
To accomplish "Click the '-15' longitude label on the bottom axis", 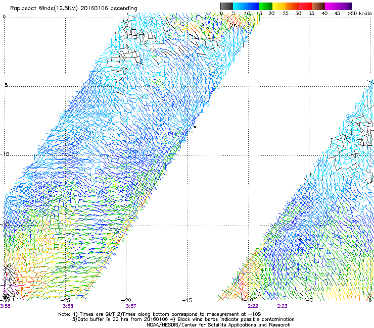I will point(187,300).
